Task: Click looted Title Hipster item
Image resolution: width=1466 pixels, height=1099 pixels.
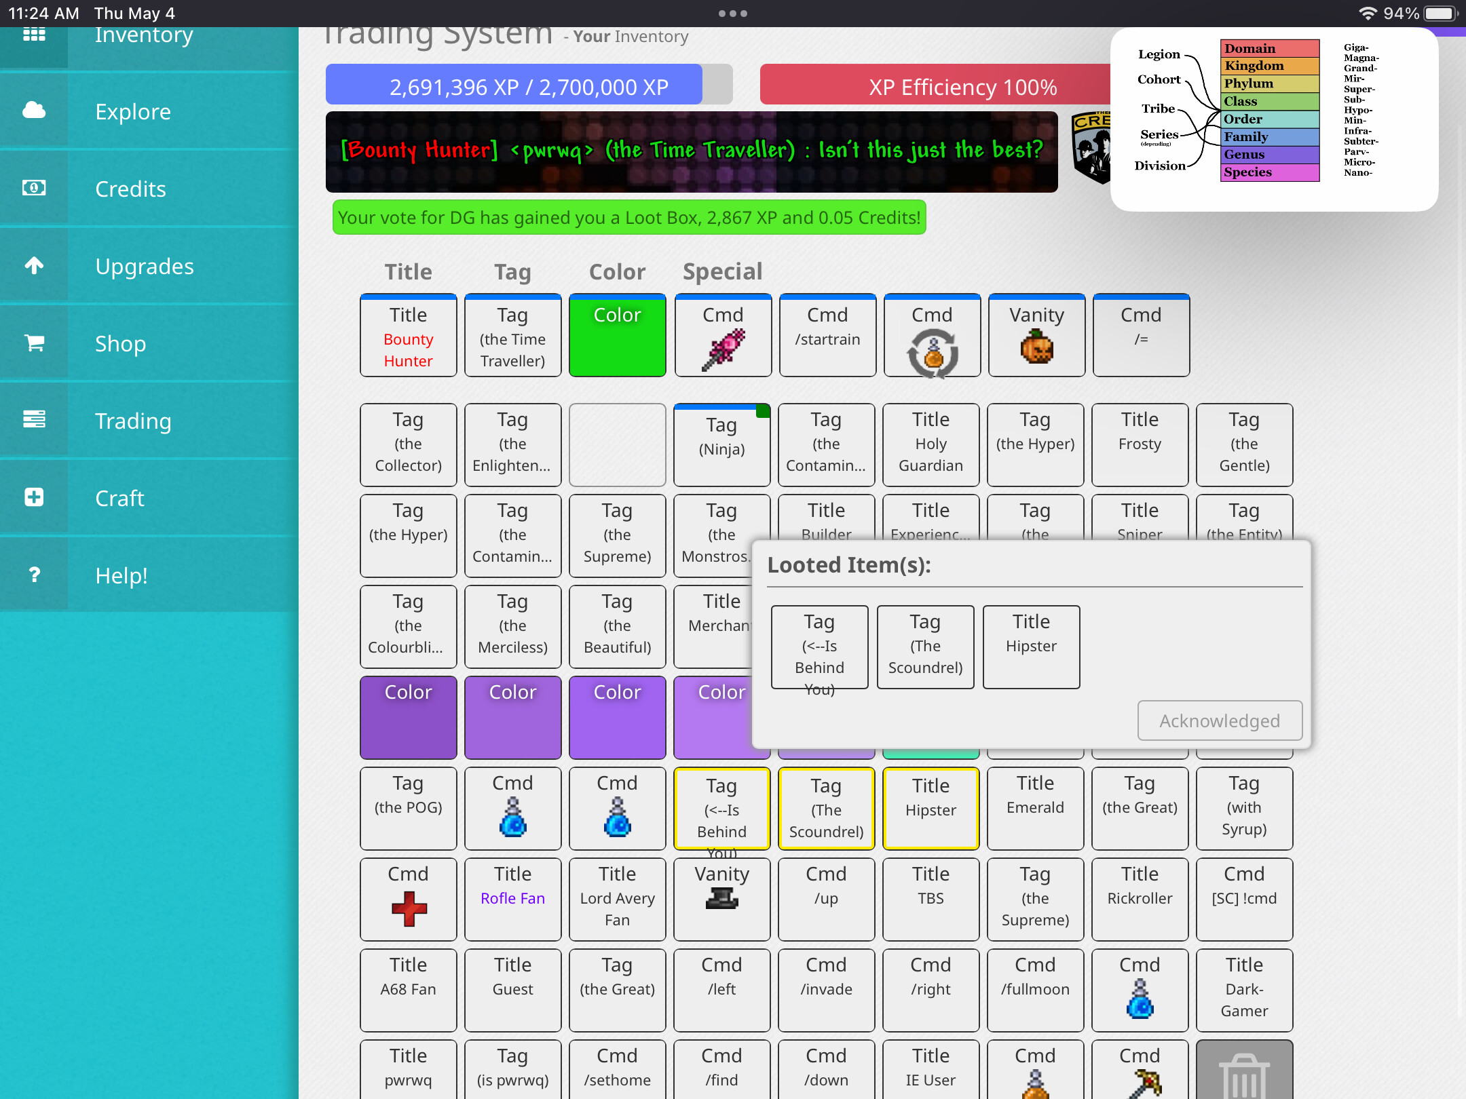Action: point(1032,647)
